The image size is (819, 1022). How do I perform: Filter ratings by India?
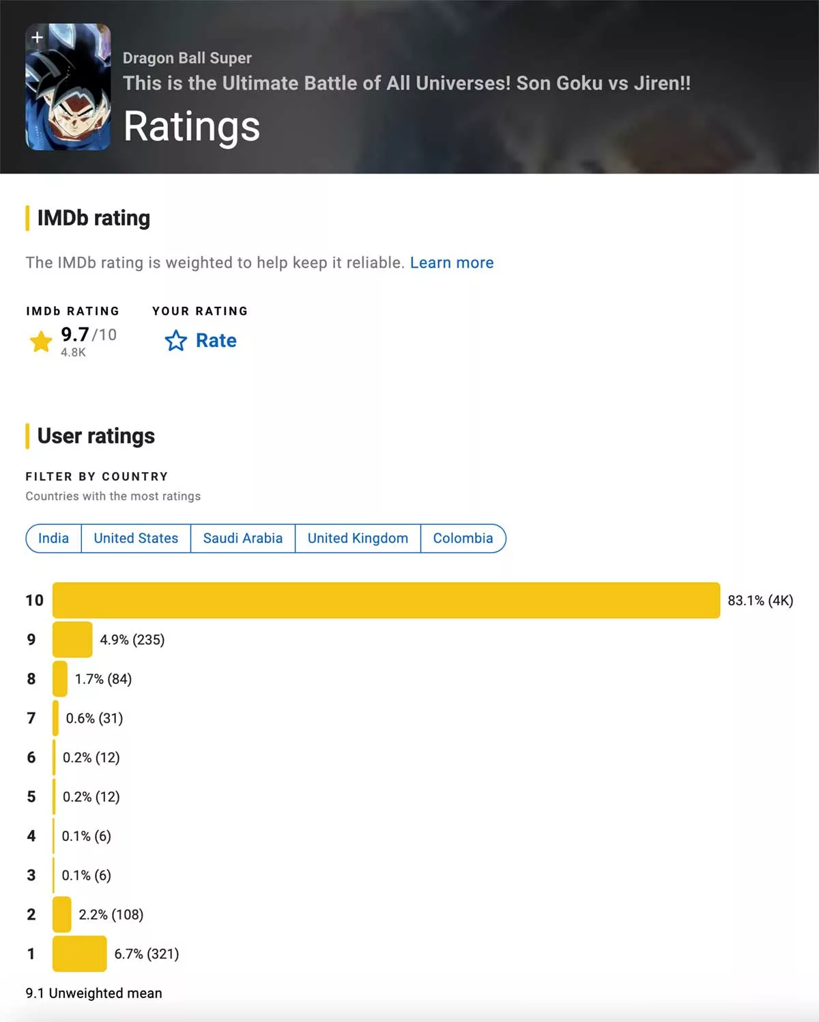pos(53,538)
